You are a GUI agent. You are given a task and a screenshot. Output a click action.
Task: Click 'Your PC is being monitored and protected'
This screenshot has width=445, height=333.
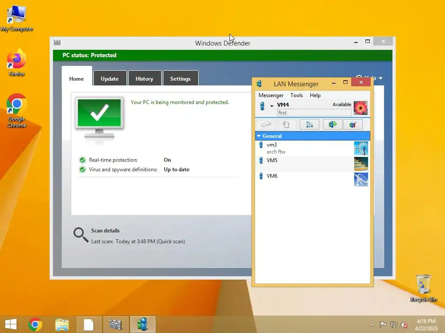coord(179,102)
